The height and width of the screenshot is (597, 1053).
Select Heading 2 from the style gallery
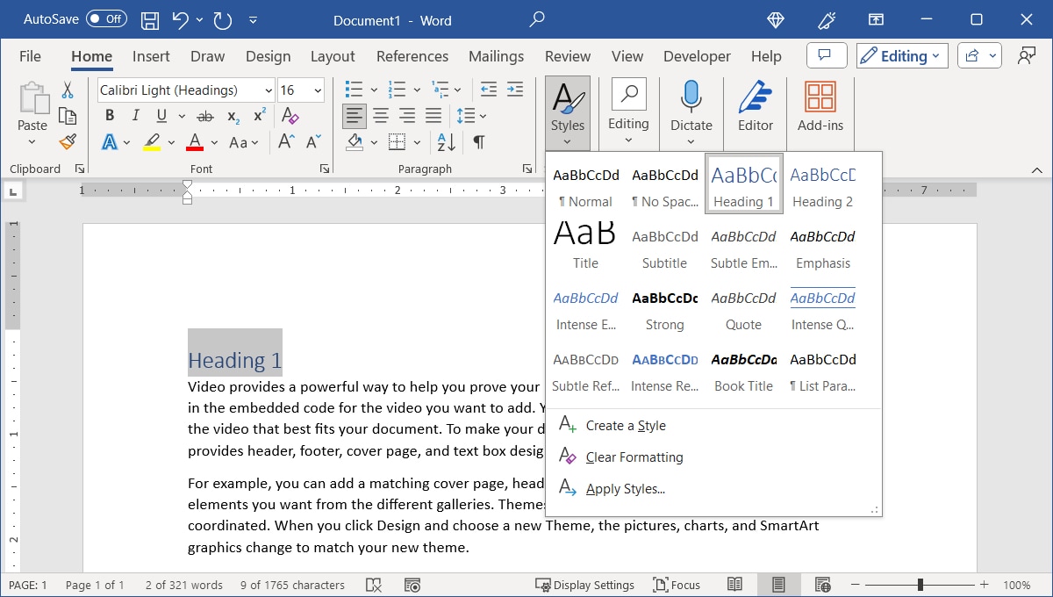point(821,184)
